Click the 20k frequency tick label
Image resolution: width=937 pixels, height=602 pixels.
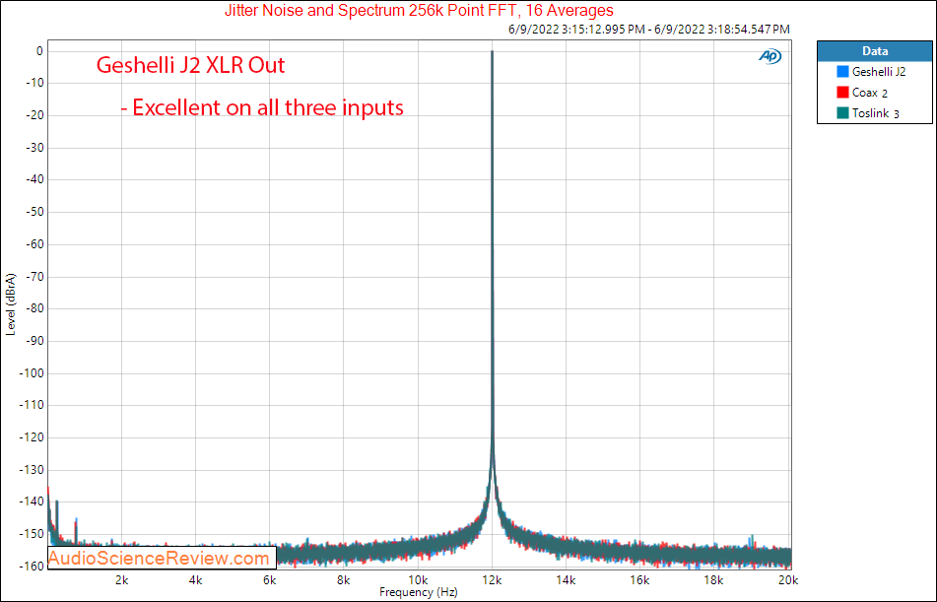click(x=787, y=580)
